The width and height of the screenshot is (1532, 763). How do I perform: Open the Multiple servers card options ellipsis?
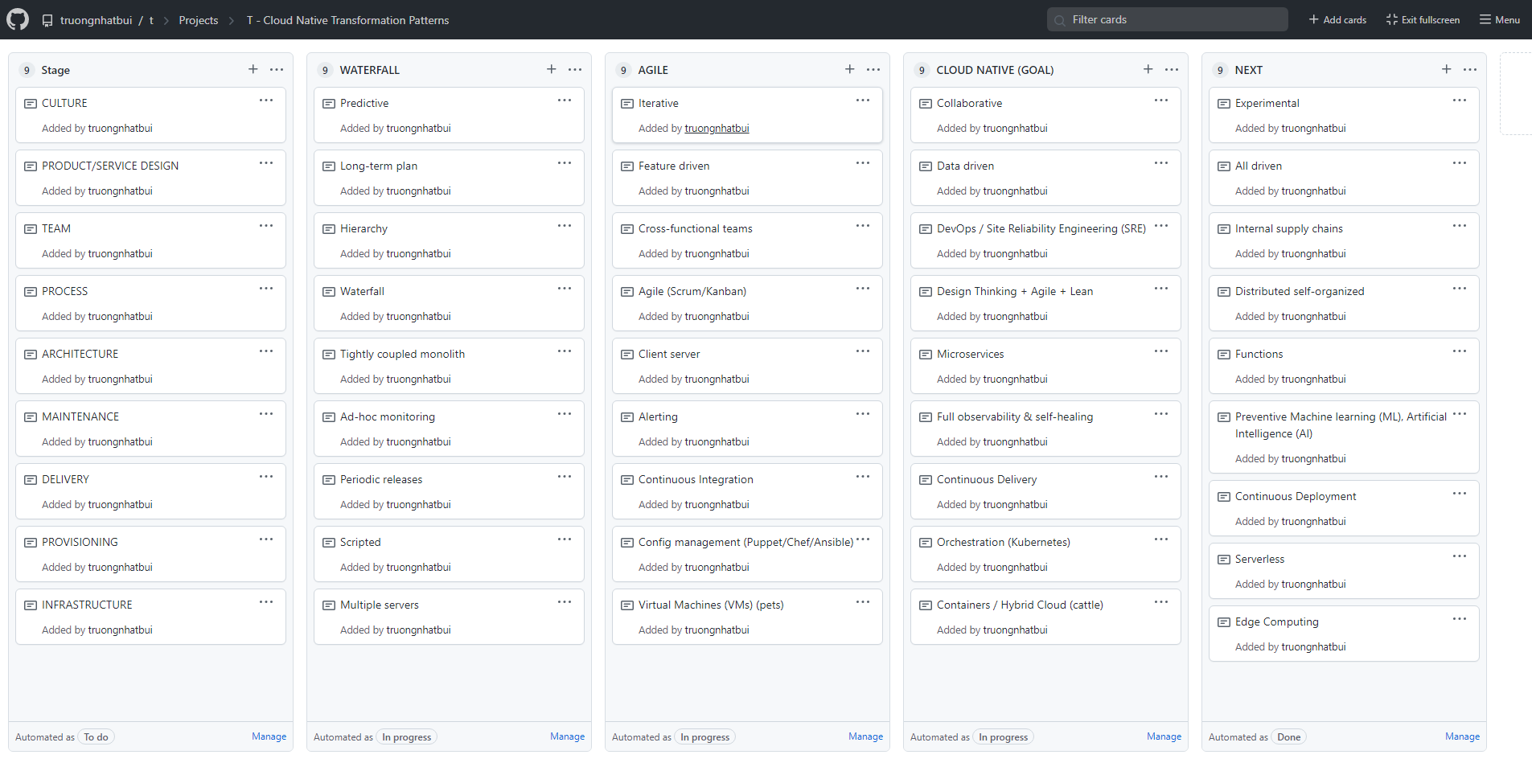coord(565,602)
